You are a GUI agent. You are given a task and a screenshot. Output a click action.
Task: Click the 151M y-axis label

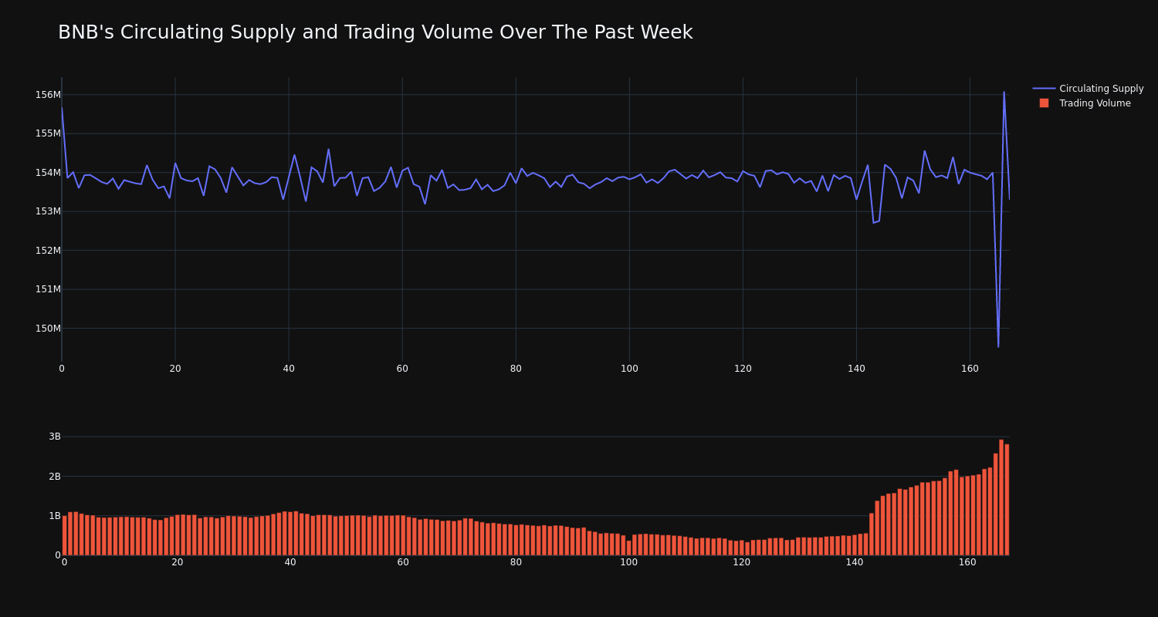pyautogui.click(x=48, y=289)
